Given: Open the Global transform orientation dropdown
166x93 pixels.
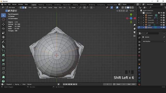Looking at the screenshot, I should pyautogui.click(x=73, y=7).
